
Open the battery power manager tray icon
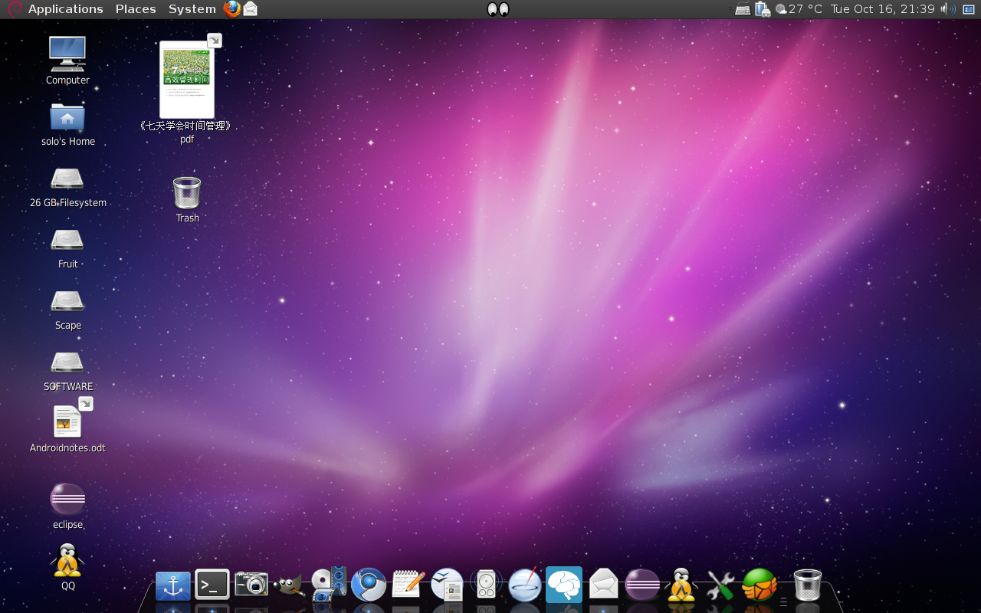(x=762, y=9)
